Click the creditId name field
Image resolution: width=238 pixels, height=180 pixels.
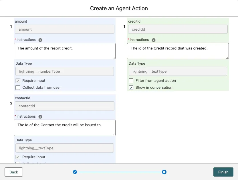click(x=178, y=29)
